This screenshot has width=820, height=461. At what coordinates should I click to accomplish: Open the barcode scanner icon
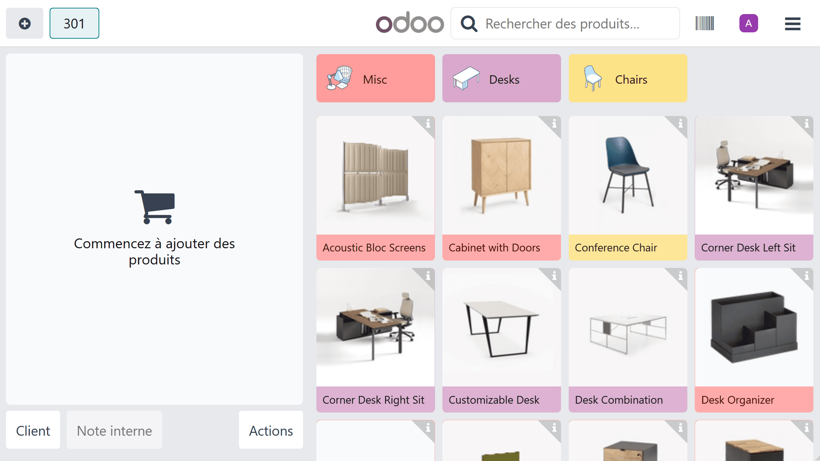pos(705,24)
